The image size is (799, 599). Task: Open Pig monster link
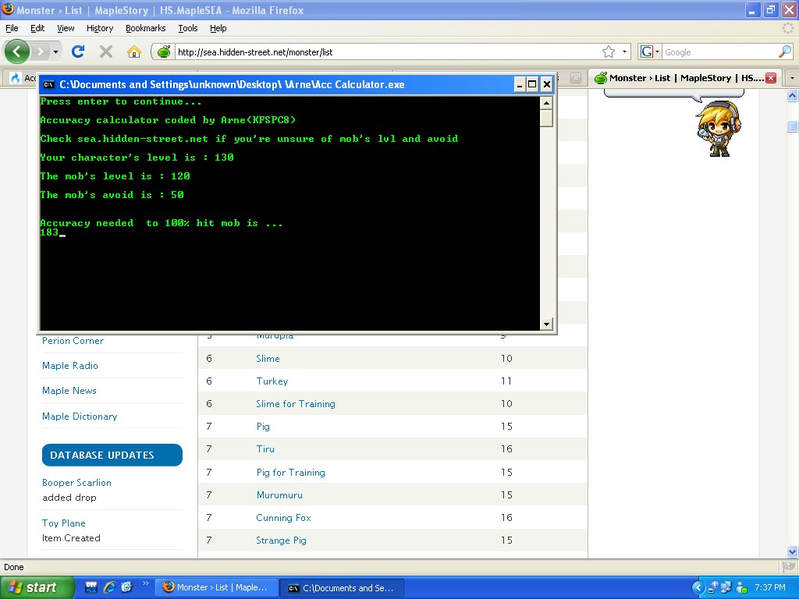coord(263,427)
